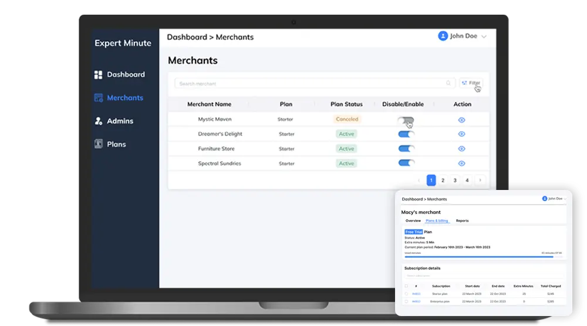Click the Plan Status column header
587x326 pixels.
(346, 104)
